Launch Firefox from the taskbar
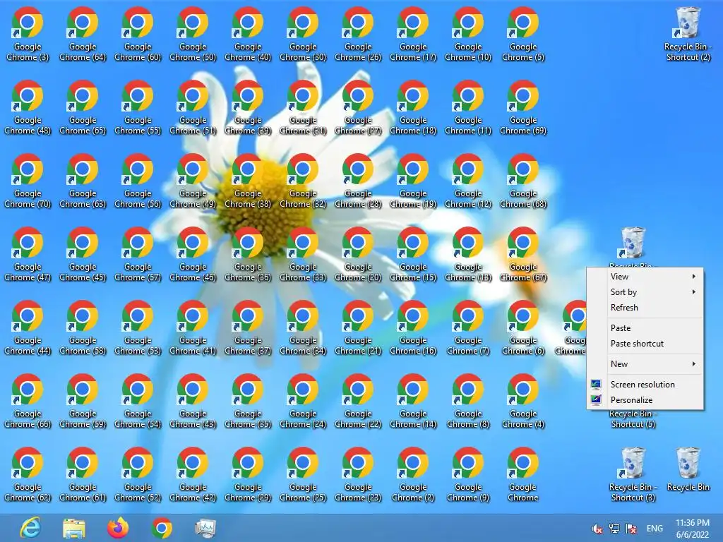Image resolution: width=723 pixels, height=542 pixels. point(118,528)
